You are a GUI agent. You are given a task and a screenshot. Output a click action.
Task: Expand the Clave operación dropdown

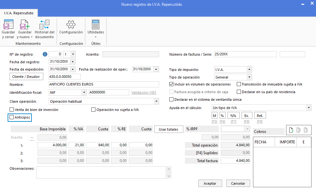(156, 101)
